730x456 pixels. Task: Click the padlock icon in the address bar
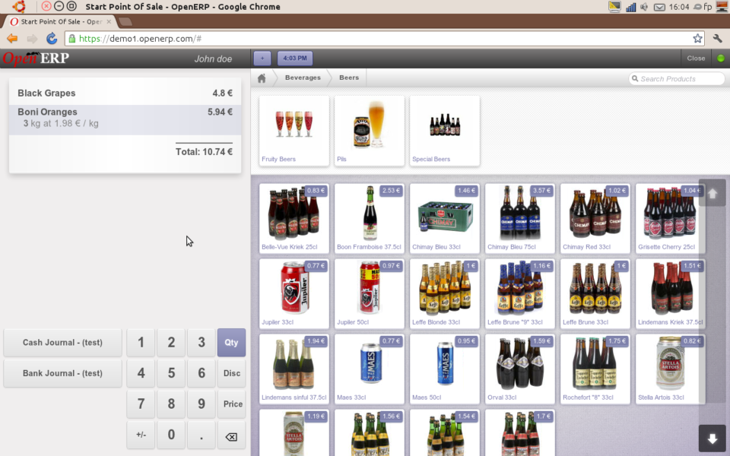72,39
